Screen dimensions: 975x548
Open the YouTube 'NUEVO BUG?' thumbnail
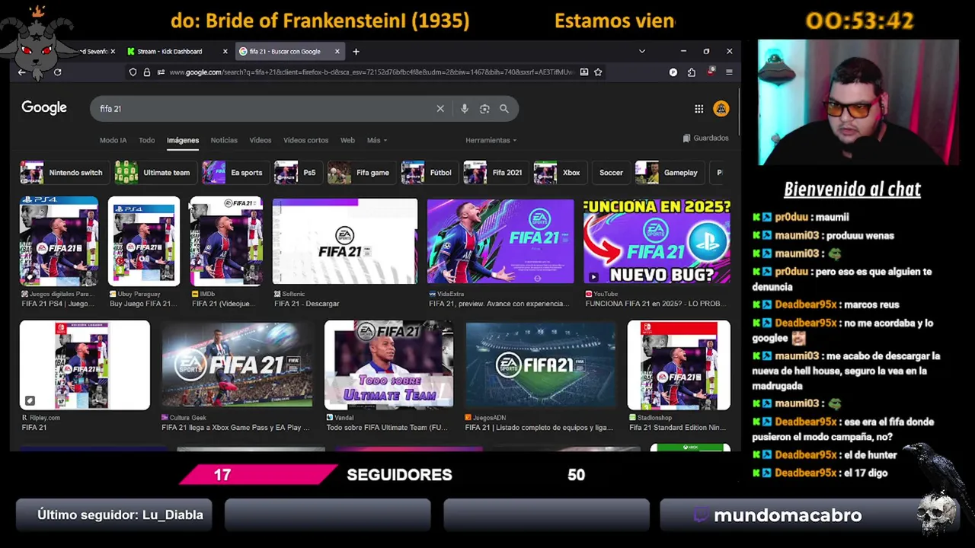coord(657,241)
